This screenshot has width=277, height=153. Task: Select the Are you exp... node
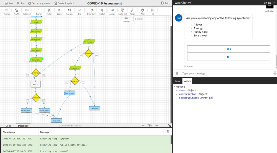[x=89, y=42]
